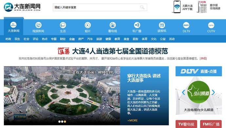Open the CUTV channel icon
Viewport: 226px width, 128px height.
click(x=211, y=25)
